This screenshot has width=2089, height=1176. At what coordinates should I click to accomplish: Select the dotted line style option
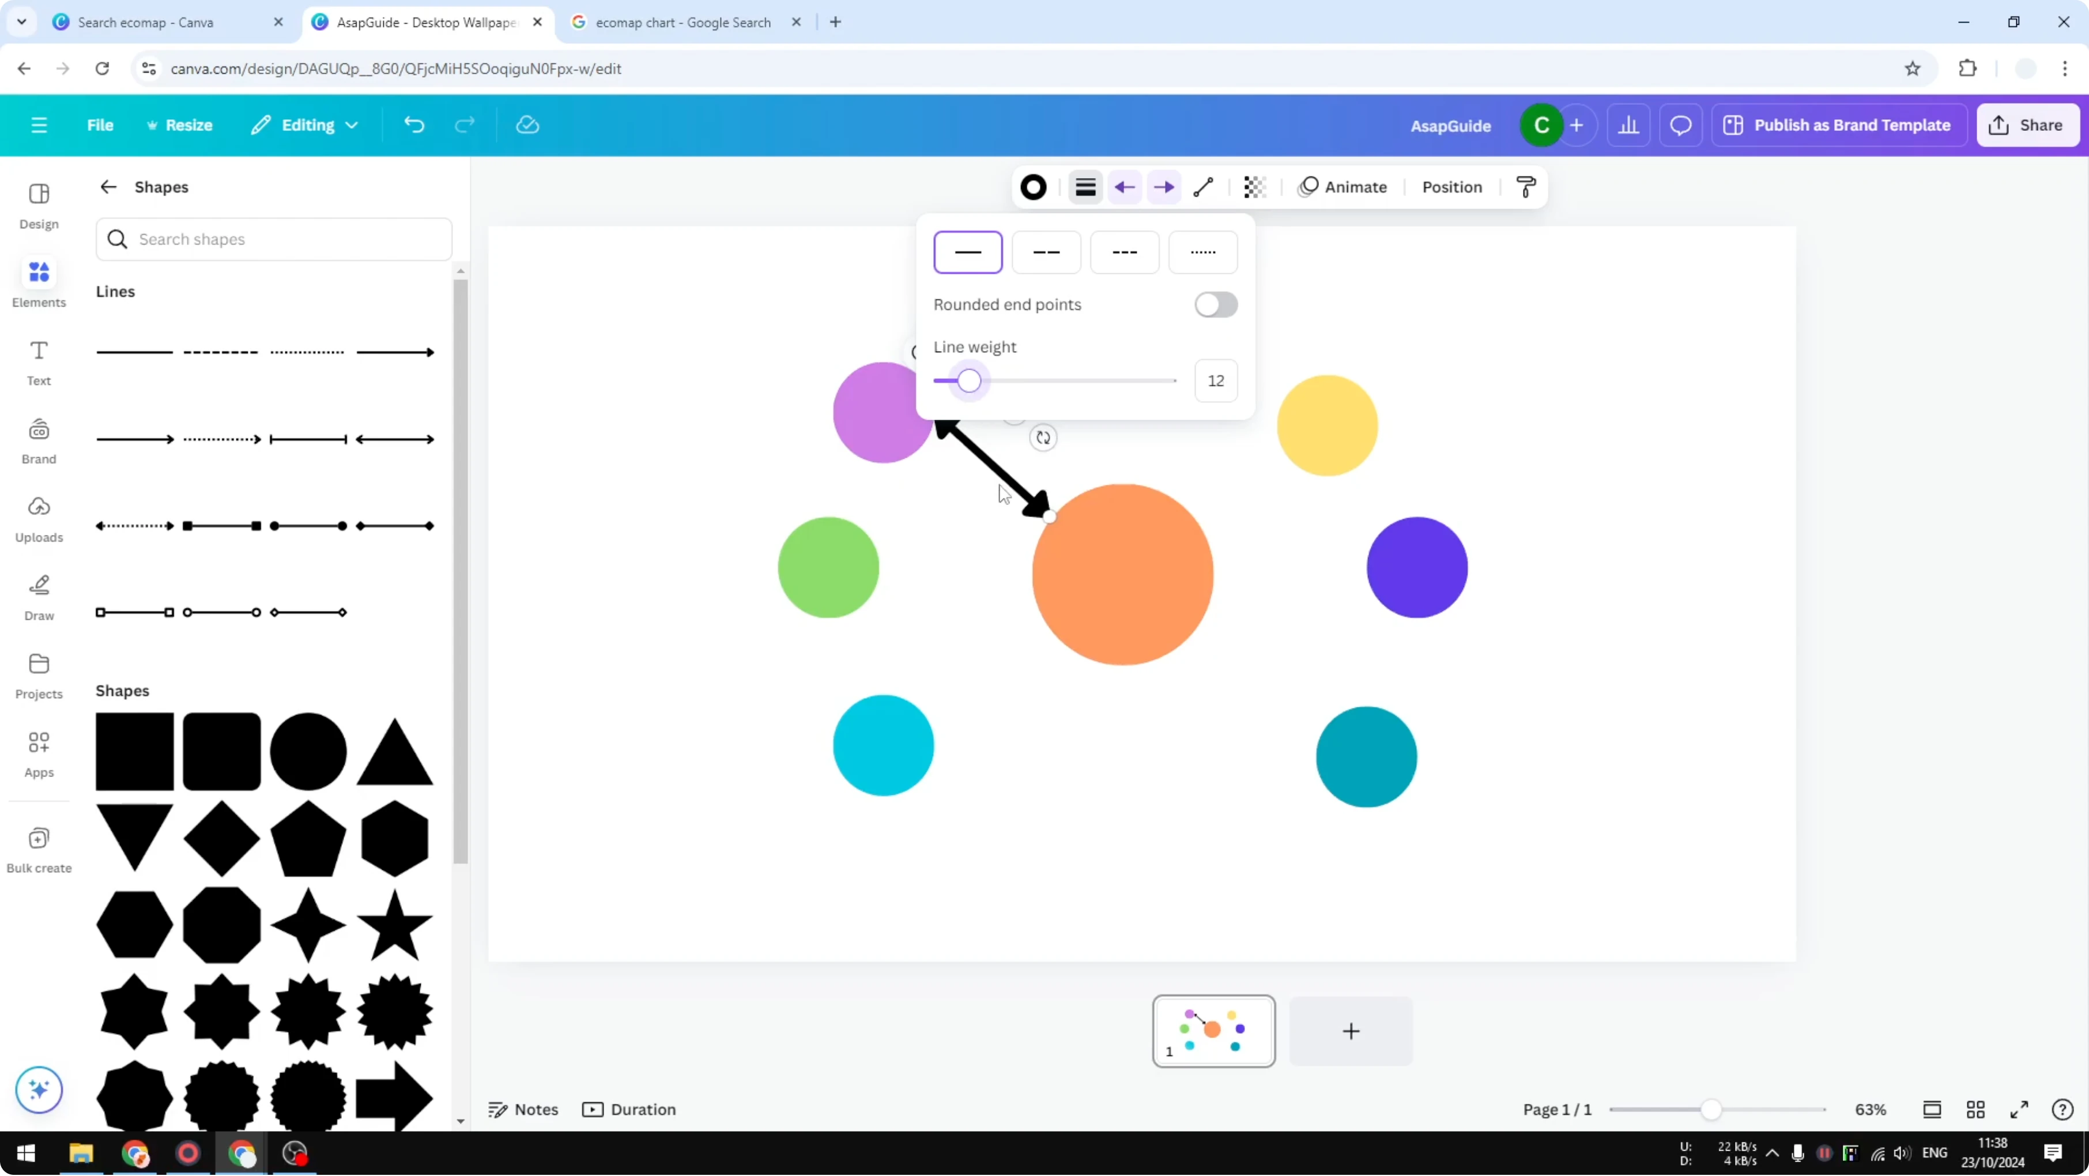pyautogui.click(x=1202, y=252)
